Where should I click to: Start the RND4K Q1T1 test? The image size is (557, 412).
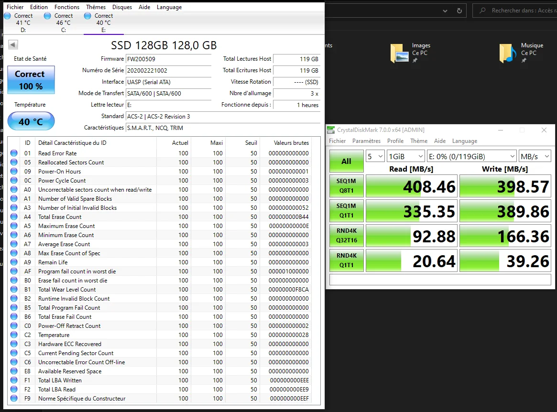tap(346, 260)
